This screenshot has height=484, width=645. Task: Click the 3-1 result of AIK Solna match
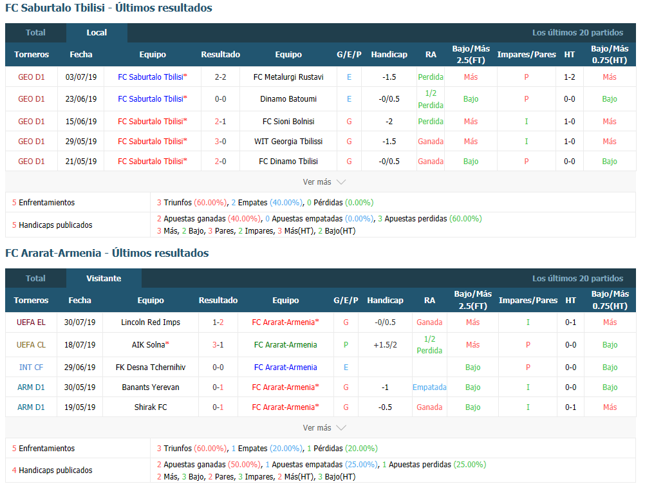tap(218, 344)
